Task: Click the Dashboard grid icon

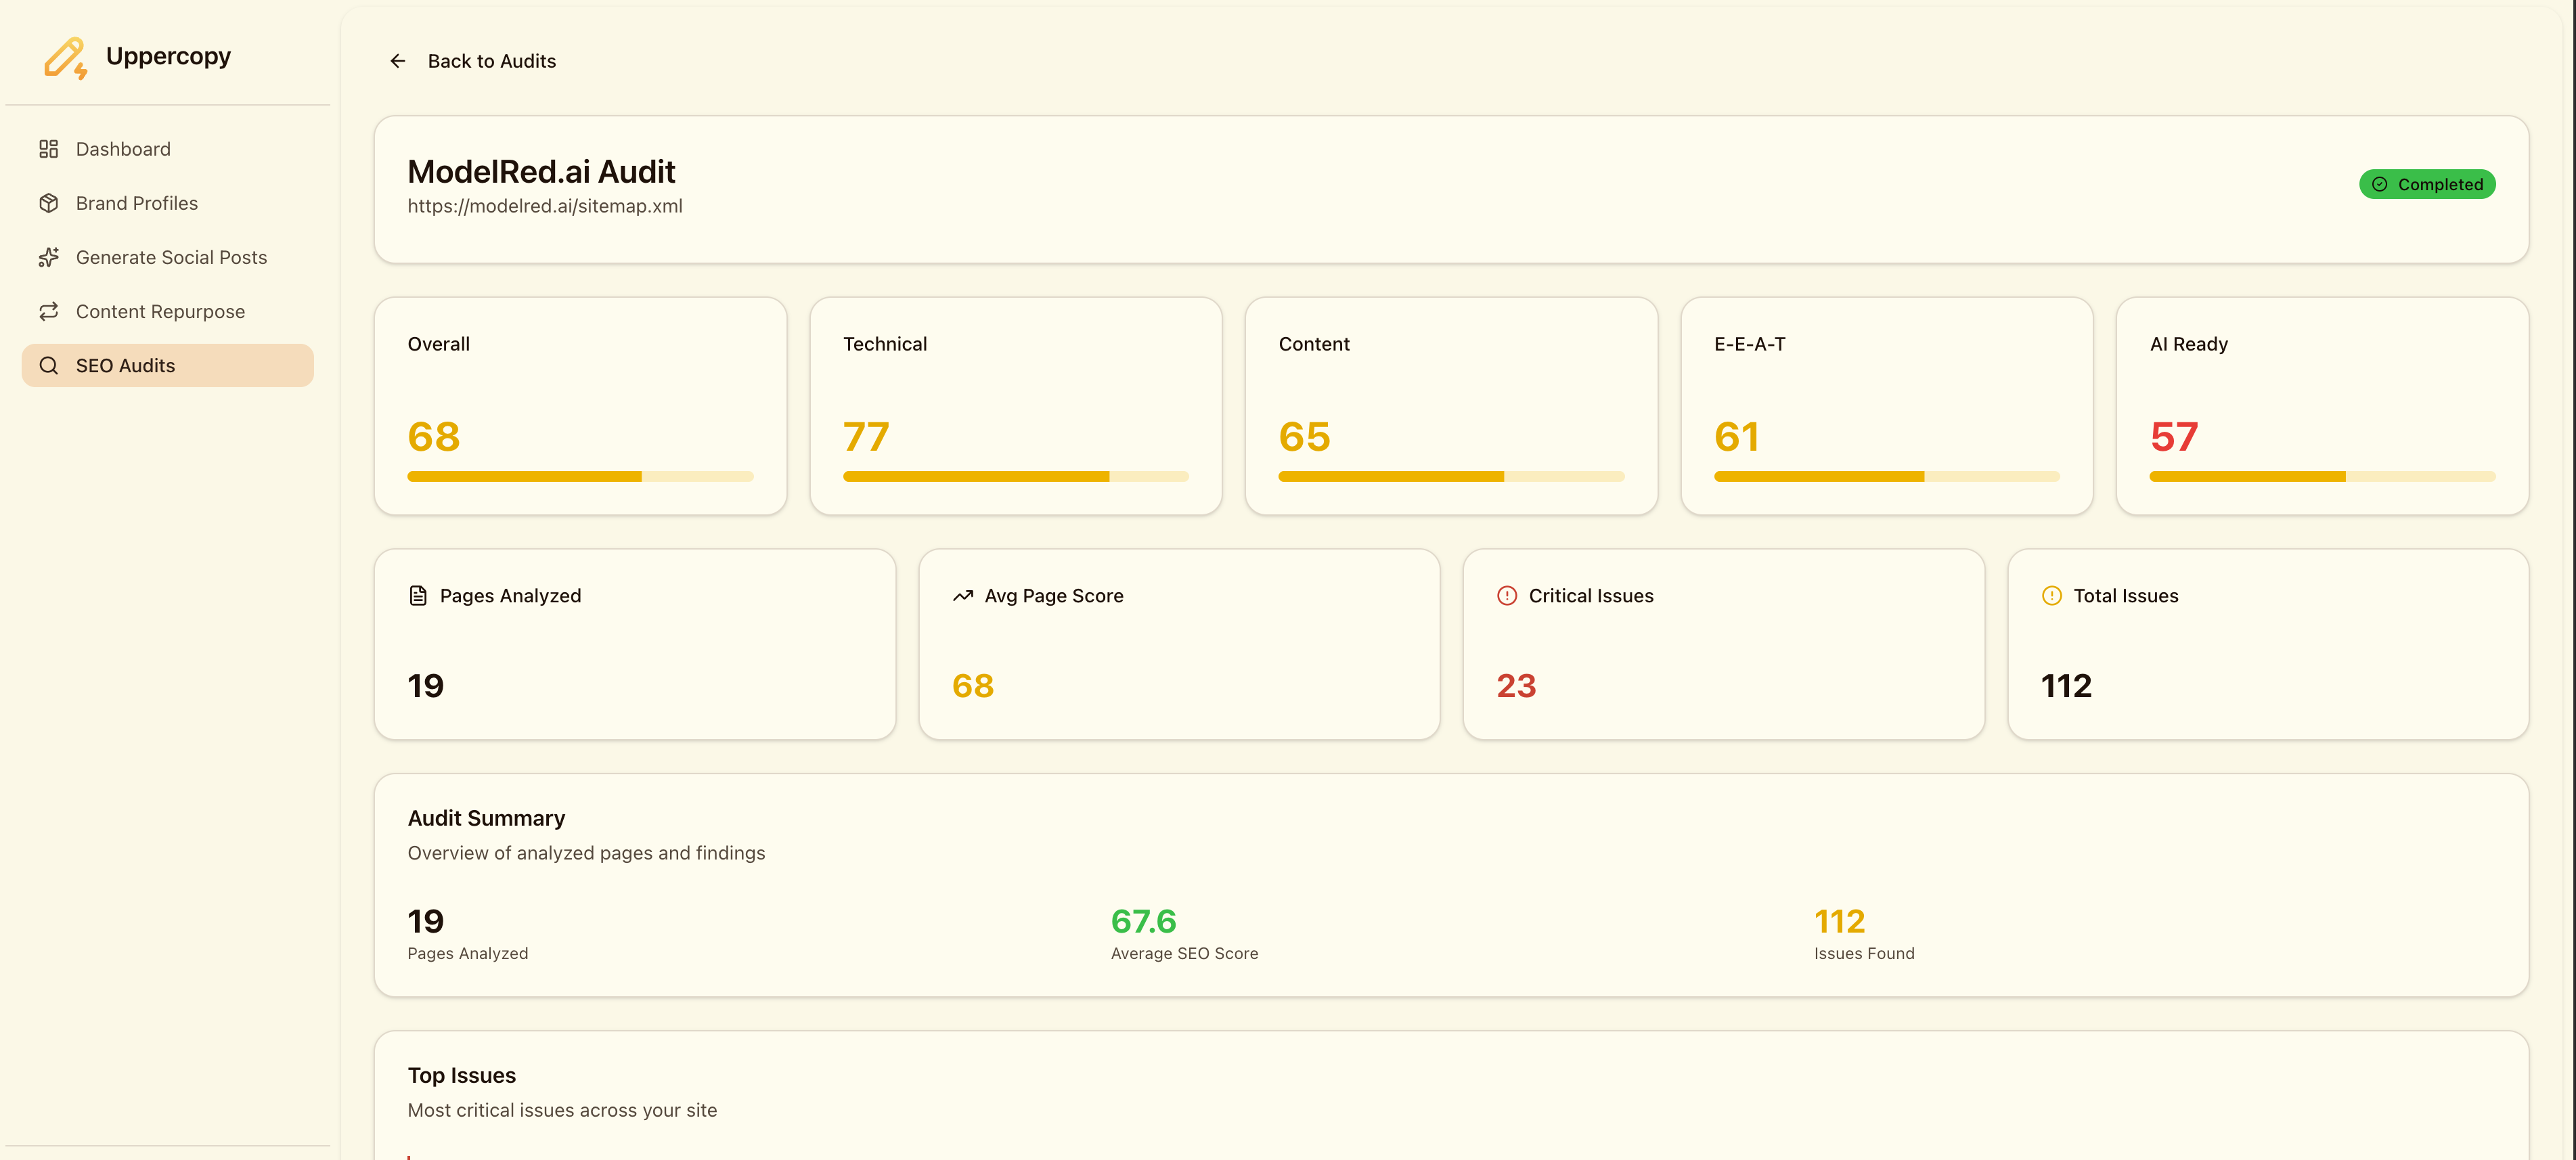Action: [x=48, y=149]
